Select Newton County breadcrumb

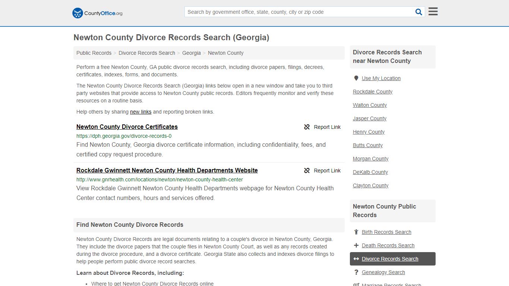pyautogui.click(x=226, y=53)
